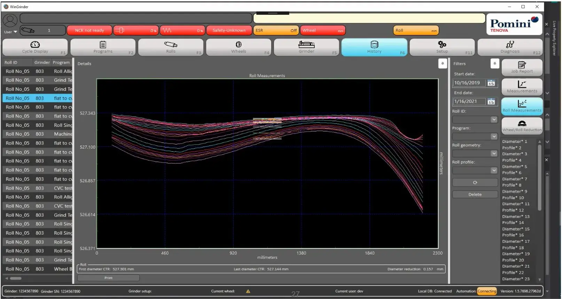
Task: Edit the Start date field 10/16/2019
Action: click(x=469, y=83)
